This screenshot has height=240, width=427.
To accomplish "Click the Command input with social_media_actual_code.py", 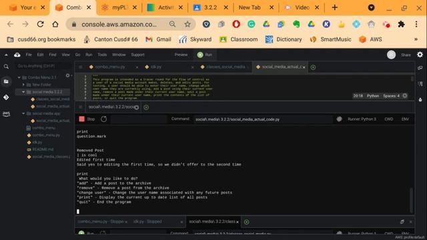I will coord(263,119).
